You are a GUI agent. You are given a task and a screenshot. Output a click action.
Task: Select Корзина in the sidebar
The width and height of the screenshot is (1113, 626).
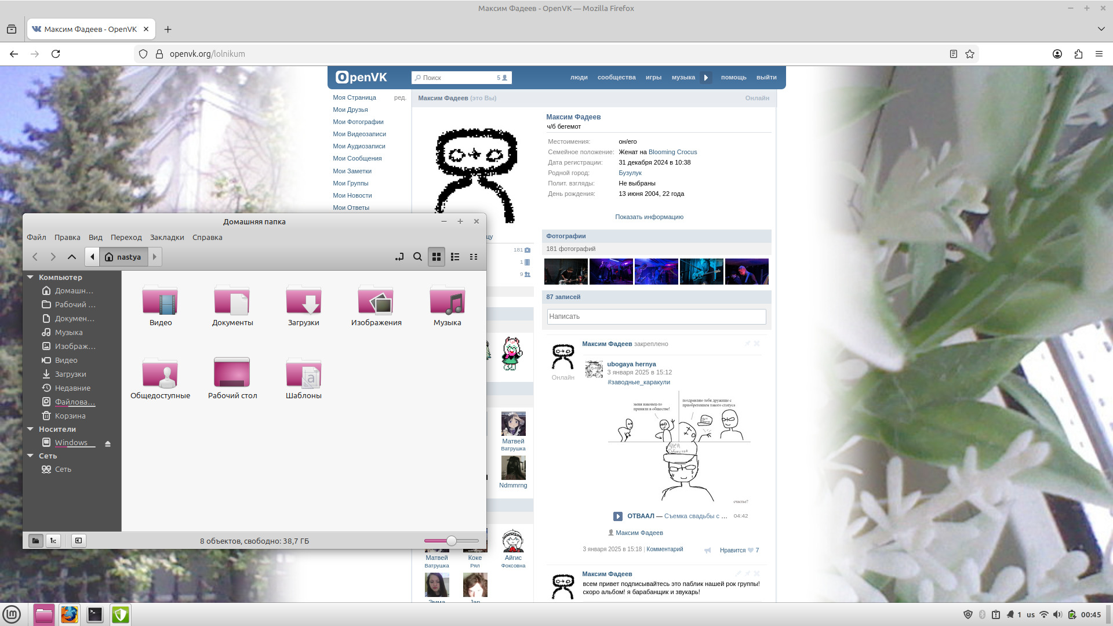pyautogui.click(x=70, y=416)
